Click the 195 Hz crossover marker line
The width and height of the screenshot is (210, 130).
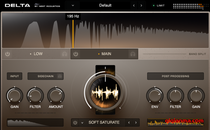[73, 34]
